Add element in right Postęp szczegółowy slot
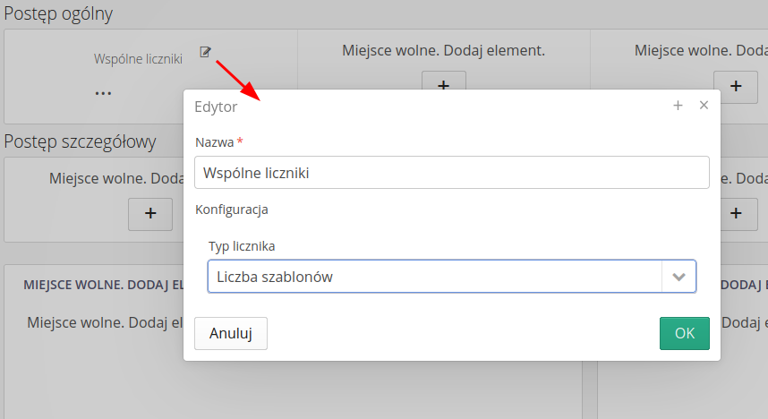This screenshot has width=768, height=419. click(x=736, y=213)
